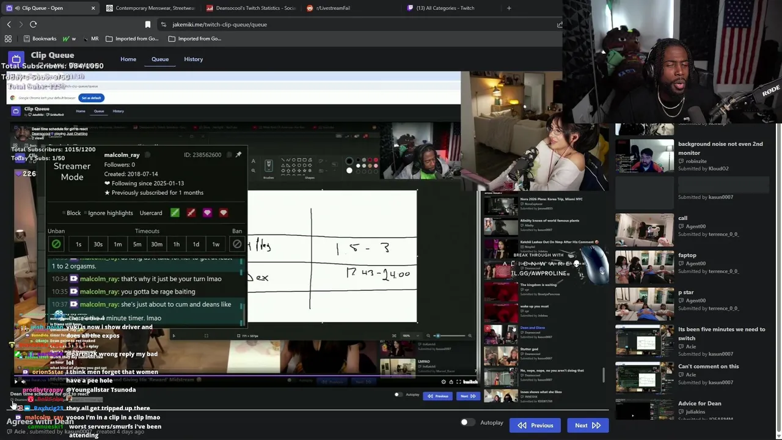Click the bookmark icon beside the address bar
The height and width of the screenshot is (440, 782).
(x=147, y=24)
